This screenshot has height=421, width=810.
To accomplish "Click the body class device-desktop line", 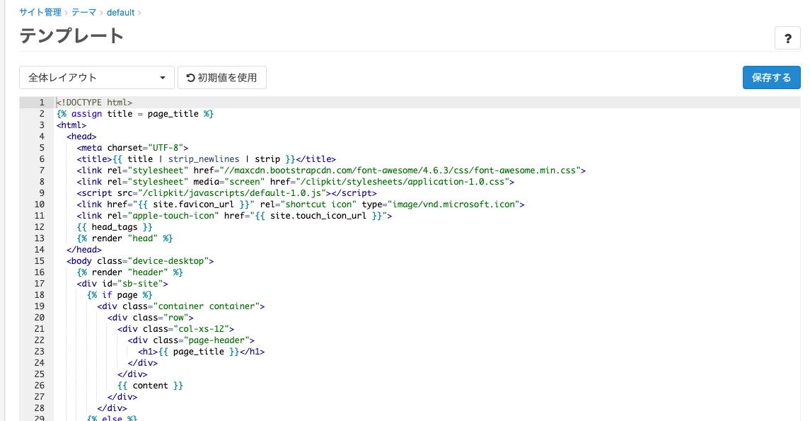I will (x=140, y=261).
